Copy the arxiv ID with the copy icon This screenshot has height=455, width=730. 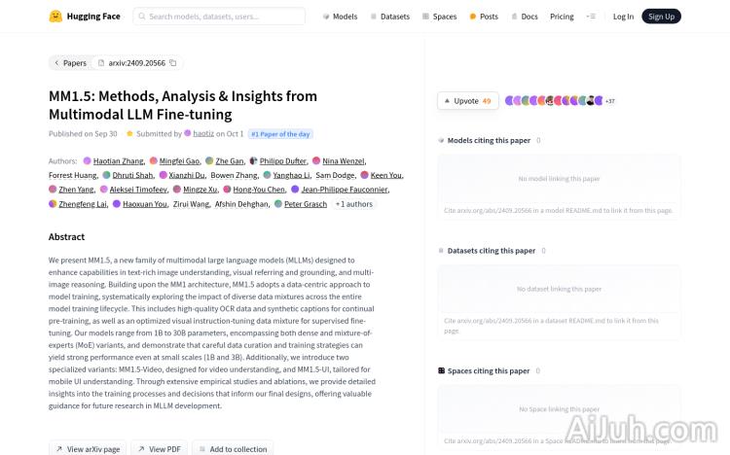point(173,63)
